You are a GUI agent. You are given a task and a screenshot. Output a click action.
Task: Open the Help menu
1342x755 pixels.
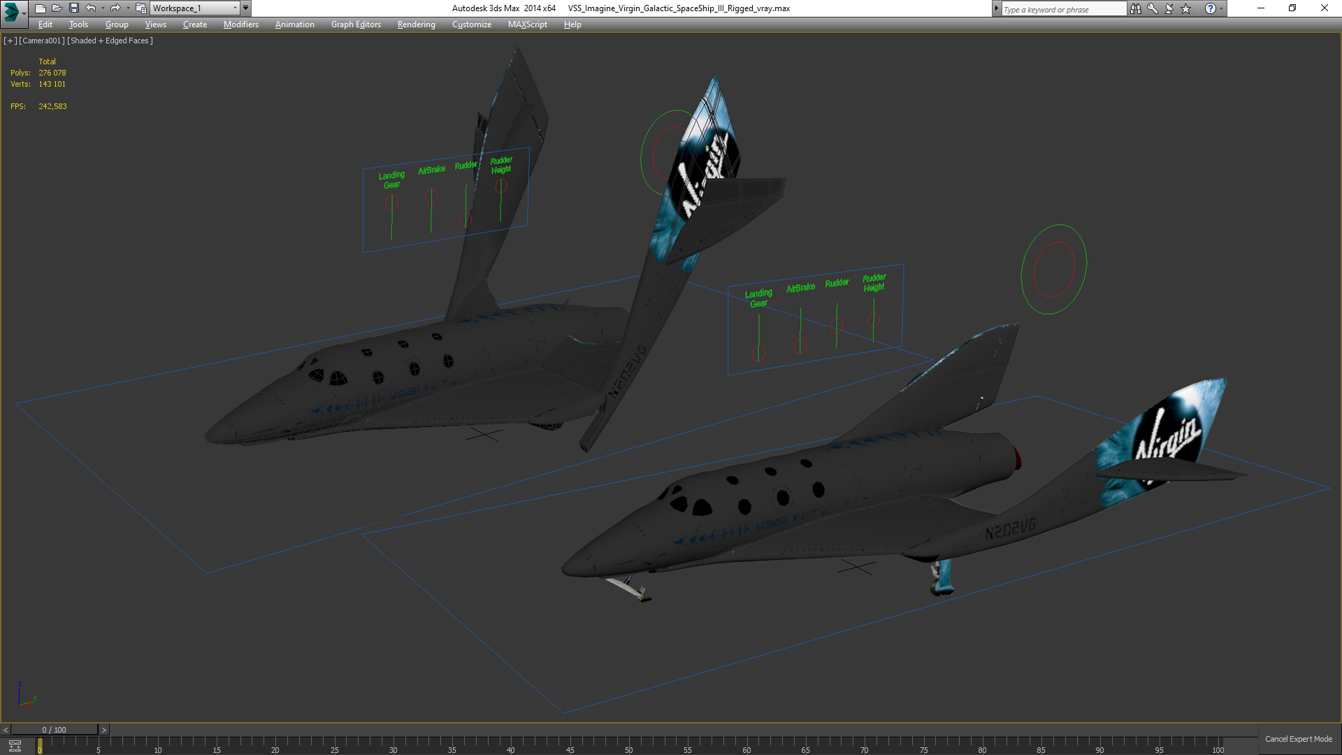572,24
